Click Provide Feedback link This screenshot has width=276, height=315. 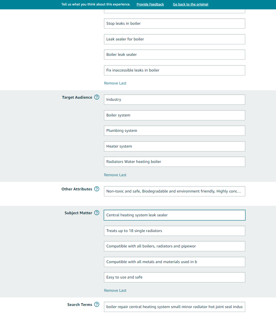[x=150, y=5]
